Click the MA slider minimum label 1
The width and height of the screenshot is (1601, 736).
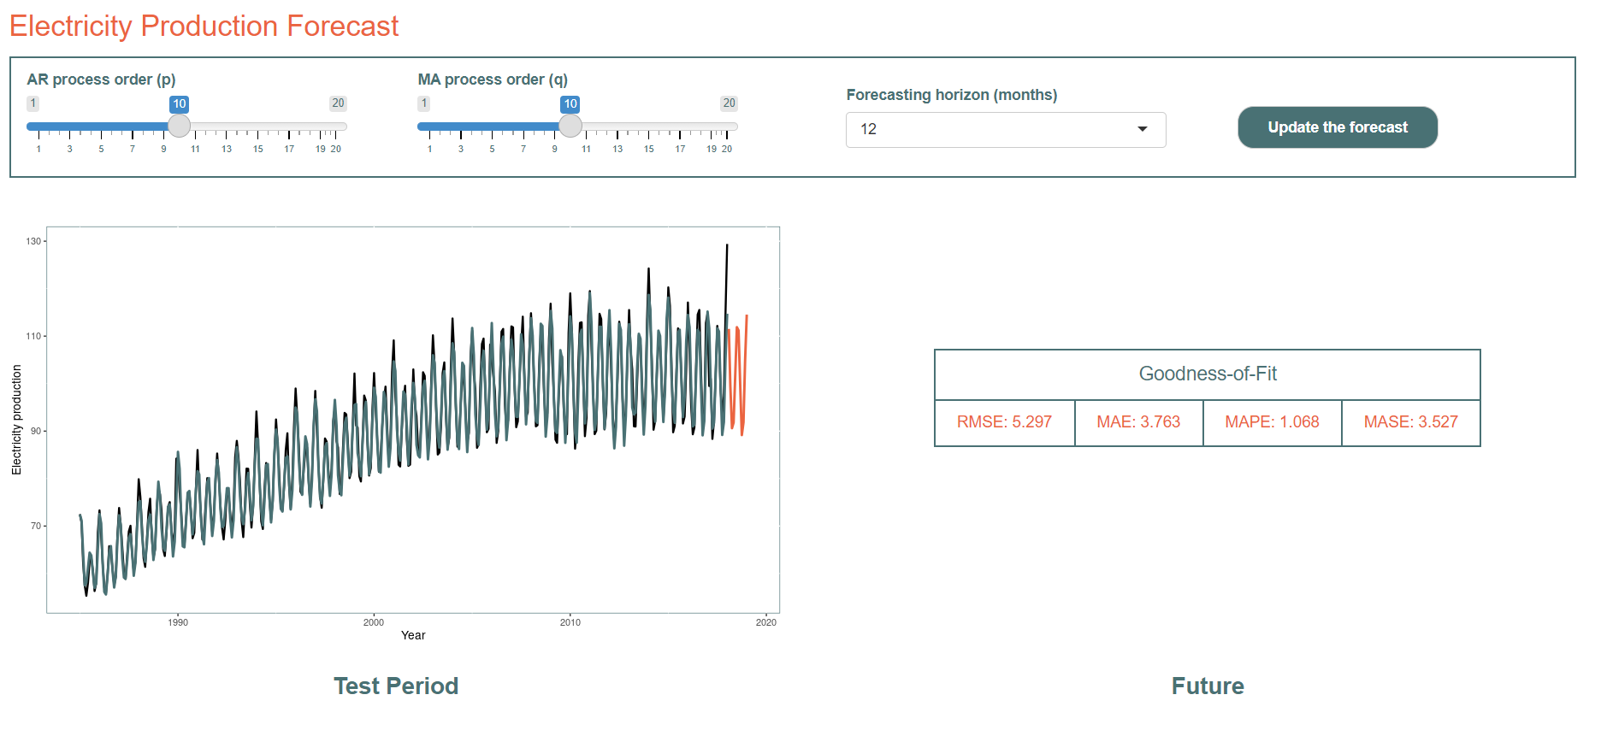click(423, 103)
